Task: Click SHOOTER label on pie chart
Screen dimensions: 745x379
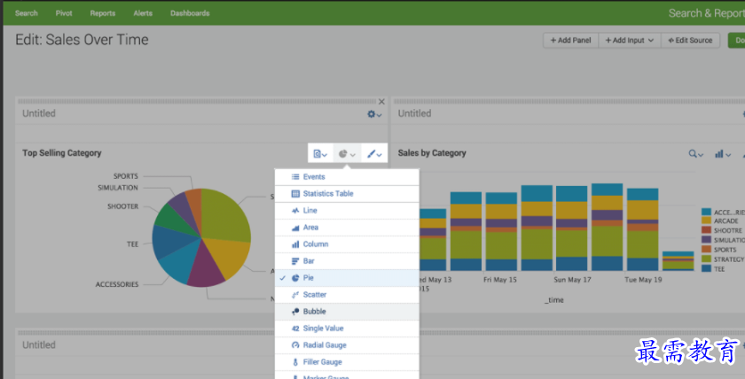Action: [122, 206]
